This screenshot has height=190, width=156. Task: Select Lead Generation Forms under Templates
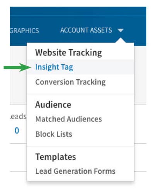pos(75,171)
